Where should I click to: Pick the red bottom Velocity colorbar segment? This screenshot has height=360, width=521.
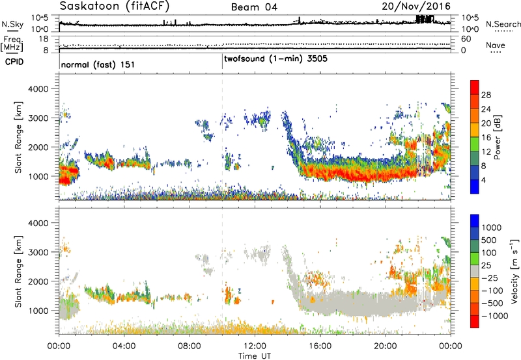click(475, 322)
